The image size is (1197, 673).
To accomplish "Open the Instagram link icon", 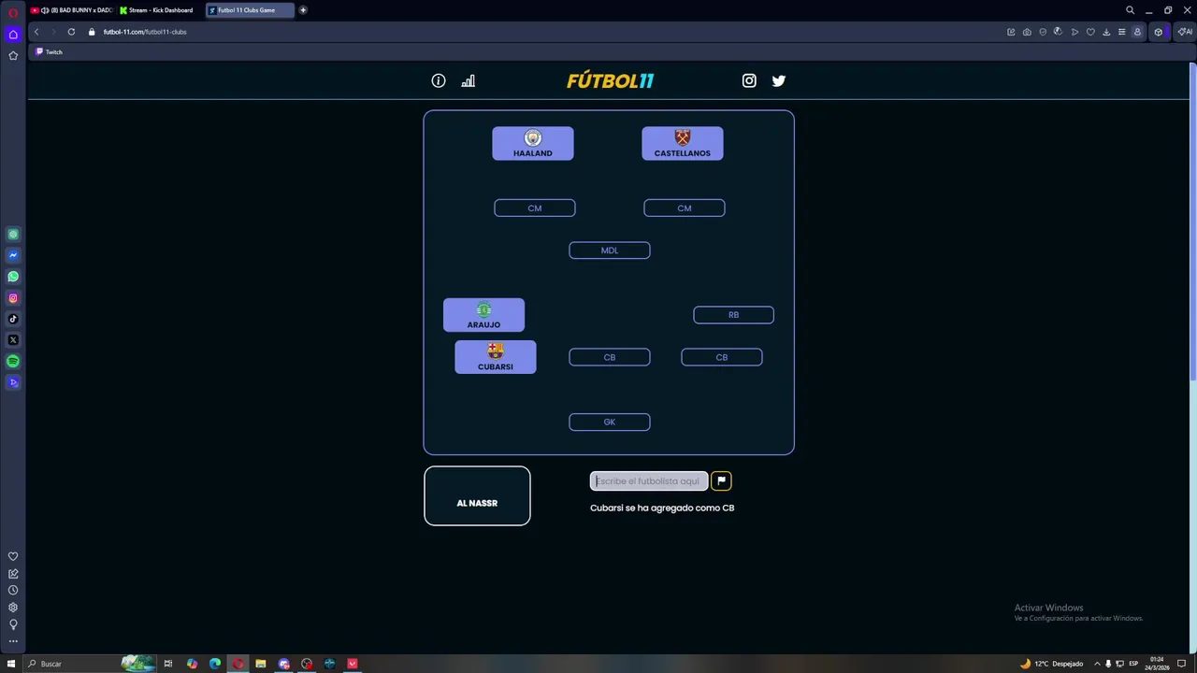I will coord(749,81).
